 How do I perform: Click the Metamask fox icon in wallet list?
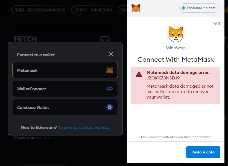(x=110, y=70)
